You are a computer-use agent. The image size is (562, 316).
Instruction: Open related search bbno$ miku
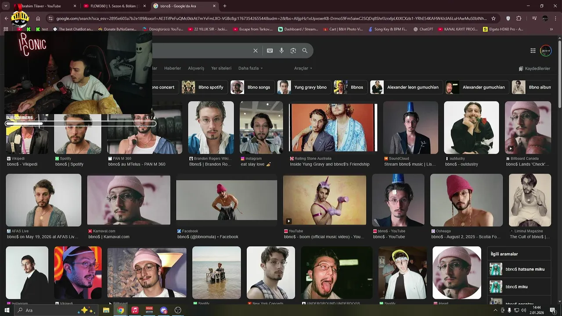(519, 287)
